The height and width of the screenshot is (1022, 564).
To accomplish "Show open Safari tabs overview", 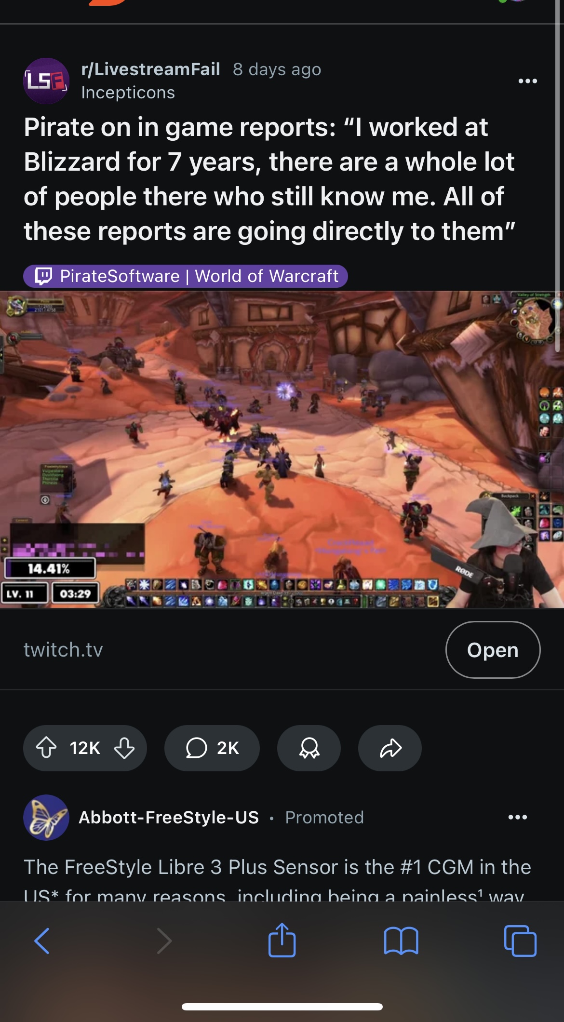I will [520, 941].
